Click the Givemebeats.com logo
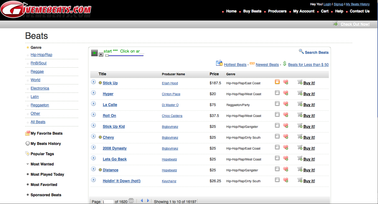The height and width of the screenshot is (204, 378). 46,9
